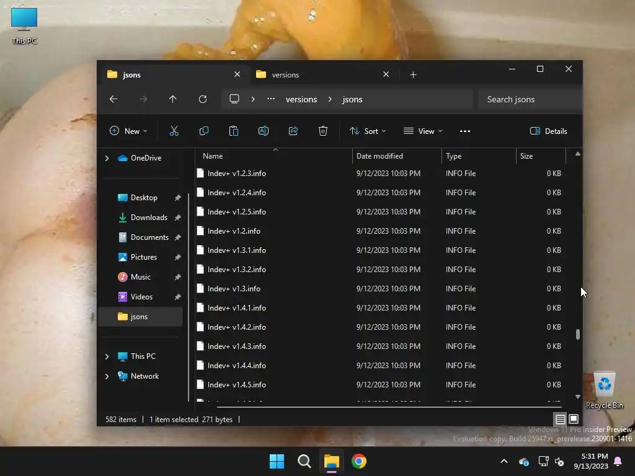Sort by the Type column header
The image size is (635, 476).
coord(479,156)
